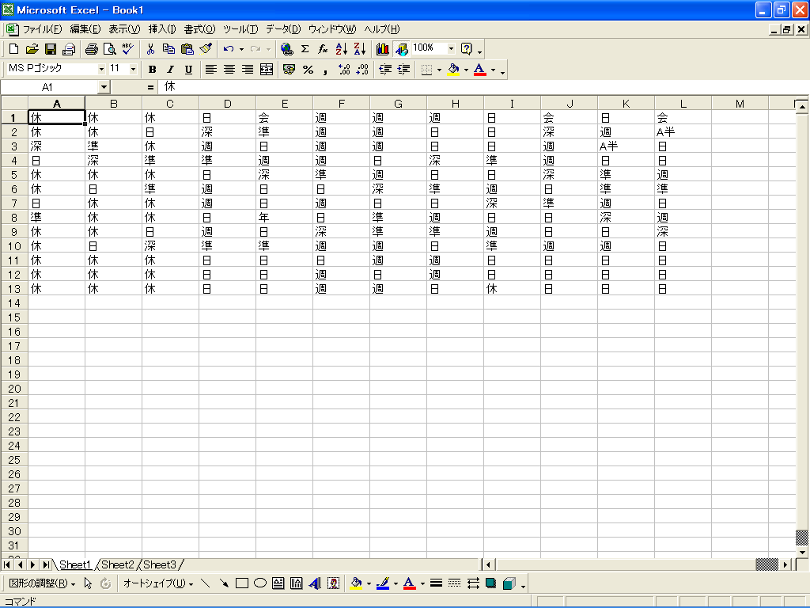Open the AutoShapes menu
Viewport: 810px width, 608px height.
tap(158, 583)
